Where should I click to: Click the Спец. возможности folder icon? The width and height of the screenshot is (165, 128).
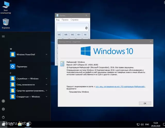(x=13, y=85)
